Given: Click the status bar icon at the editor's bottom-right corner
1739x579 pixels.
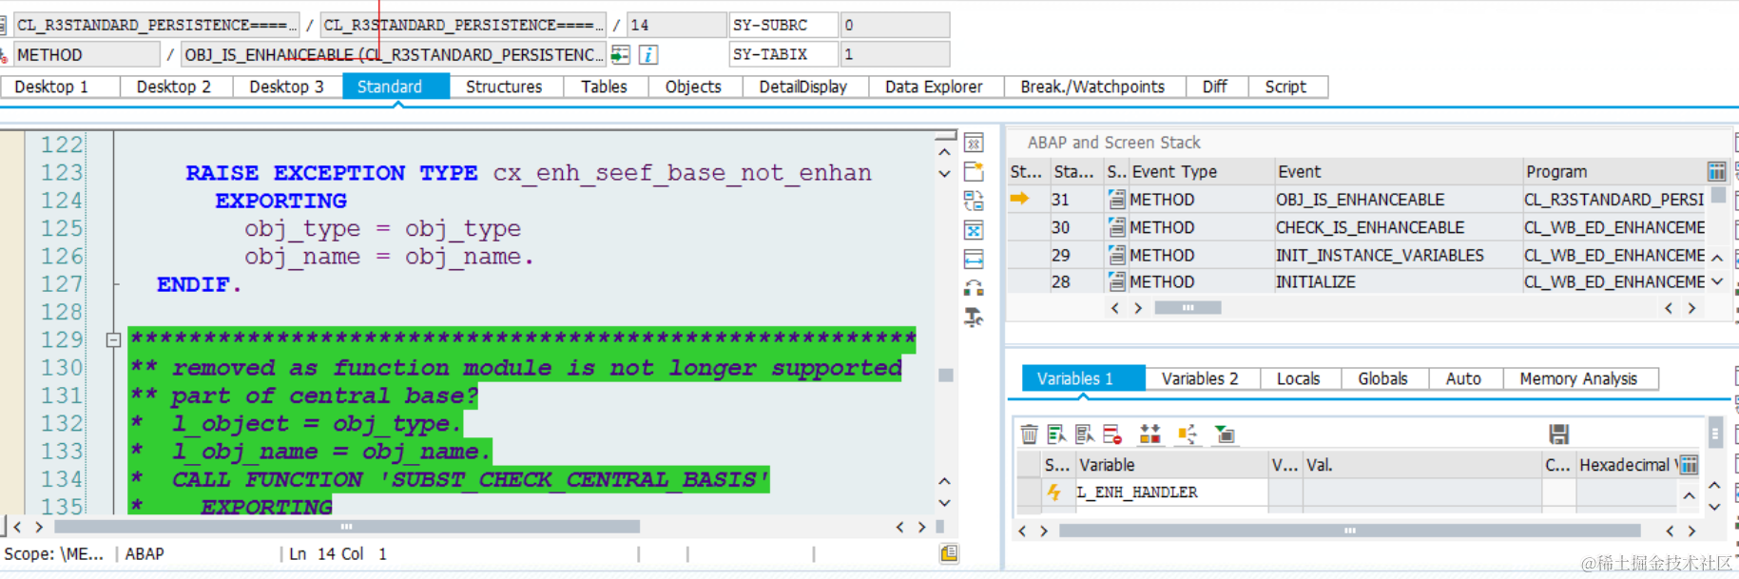Looking at the screenshot, I should pyautogui.click(x=949, y=553).
